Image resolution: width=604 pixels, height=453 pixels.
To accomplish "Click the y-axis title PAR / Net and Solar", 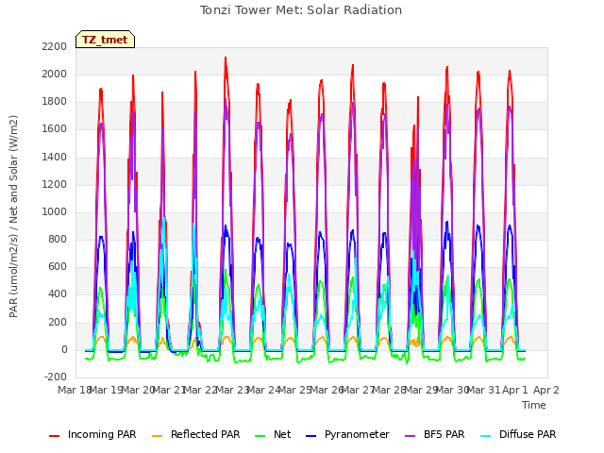I will [13, 216].
